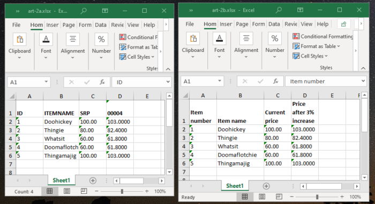The image size is (375, 204).
Task: Select Sheet1 tab in art-2b
Action: [x=235, y=186]
